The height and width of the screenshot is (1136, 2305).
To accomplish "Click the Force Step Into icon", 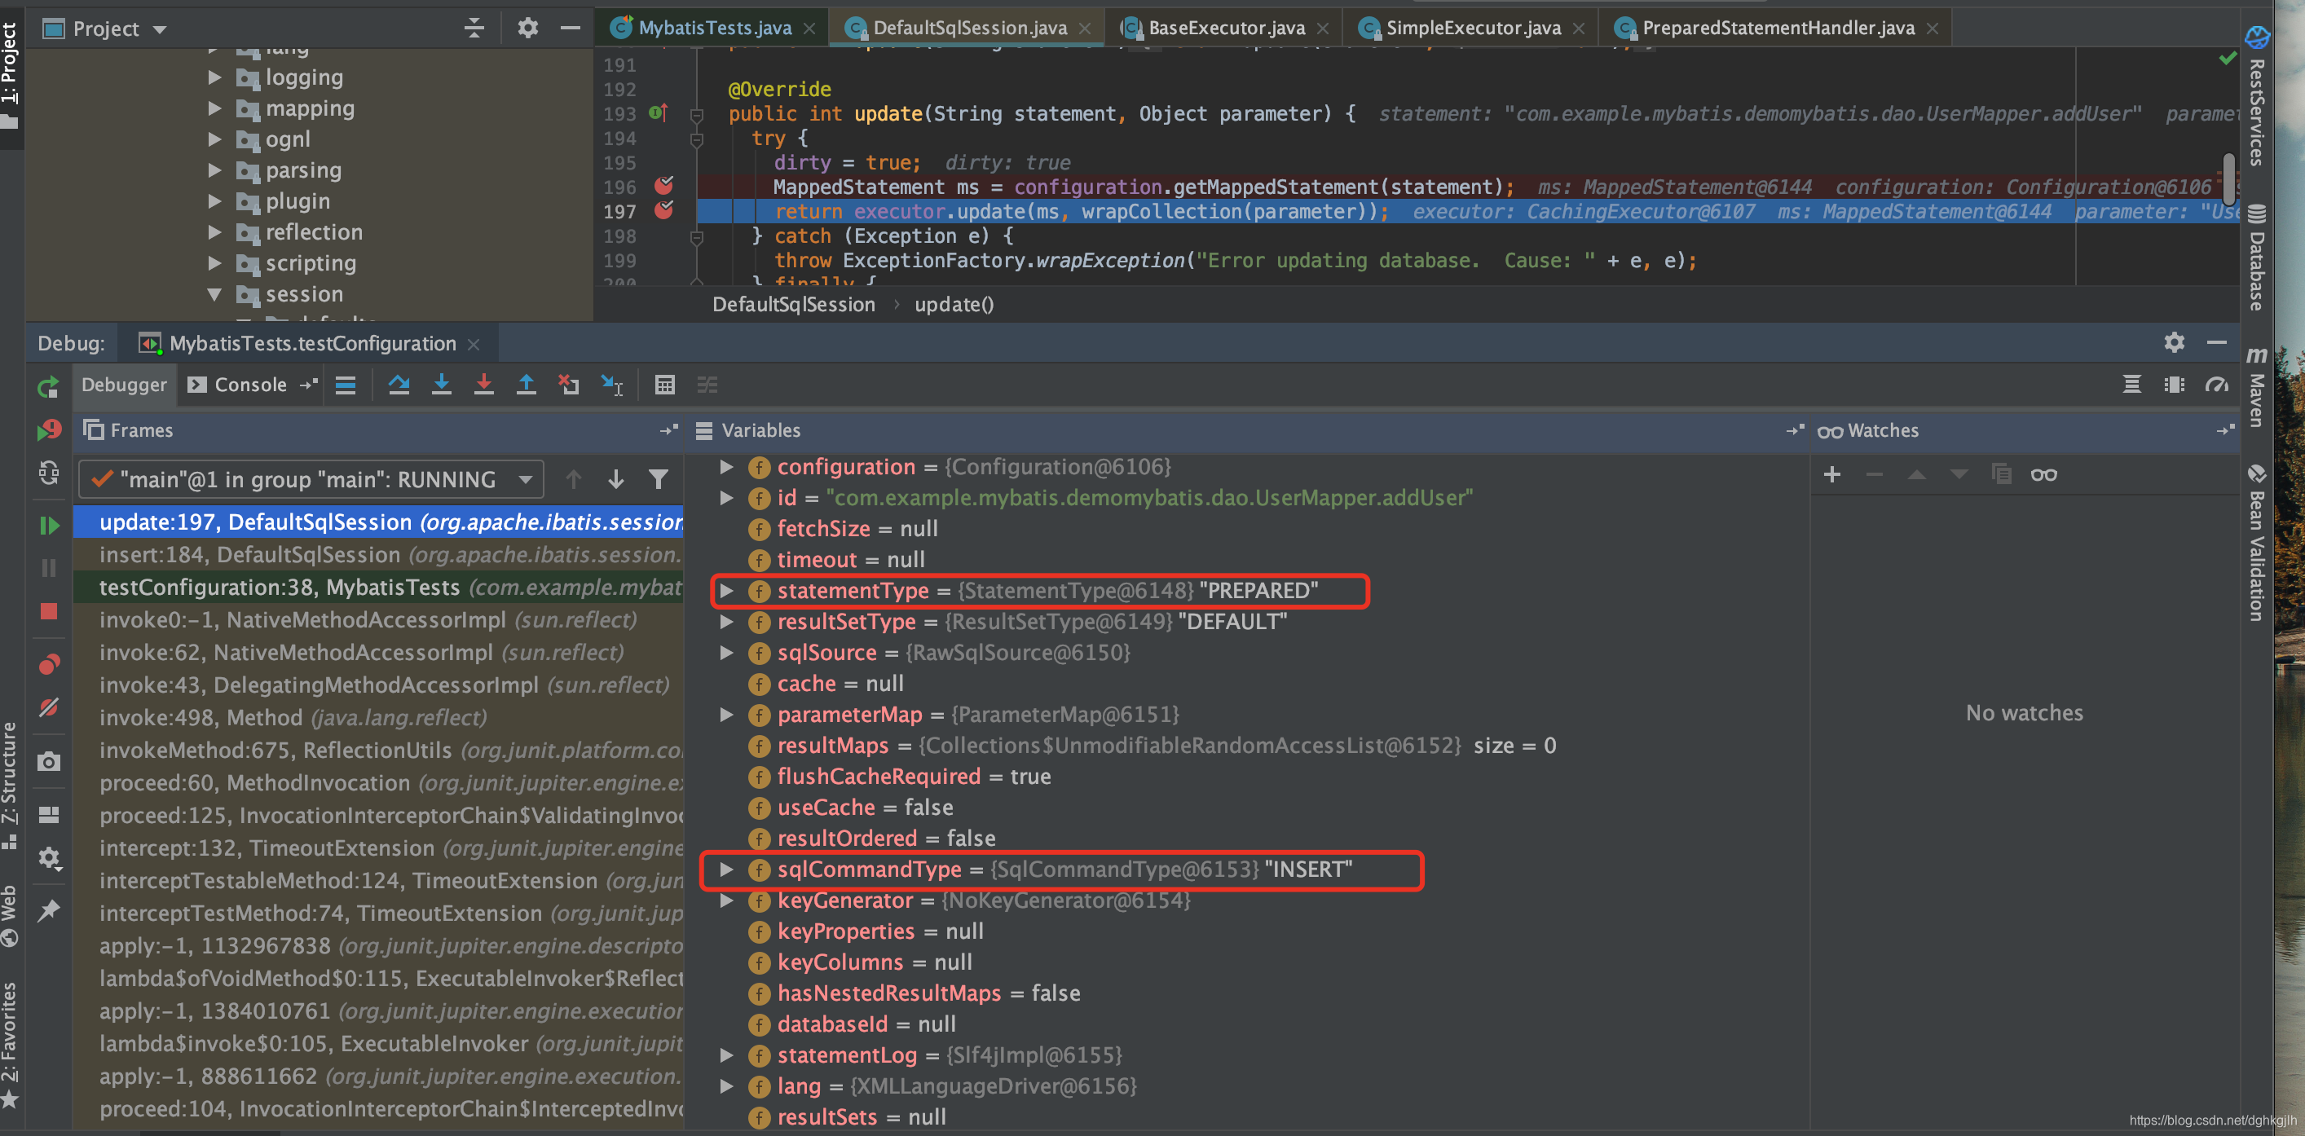I will tap(483, 385).
